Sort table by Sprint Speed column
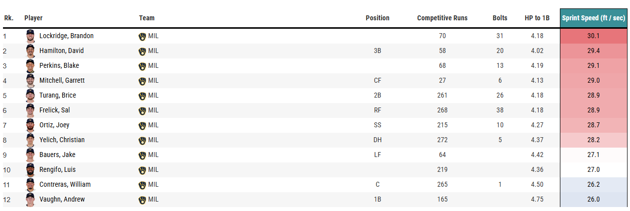Screen dimensions: 630x211 (x=593, y=18)
